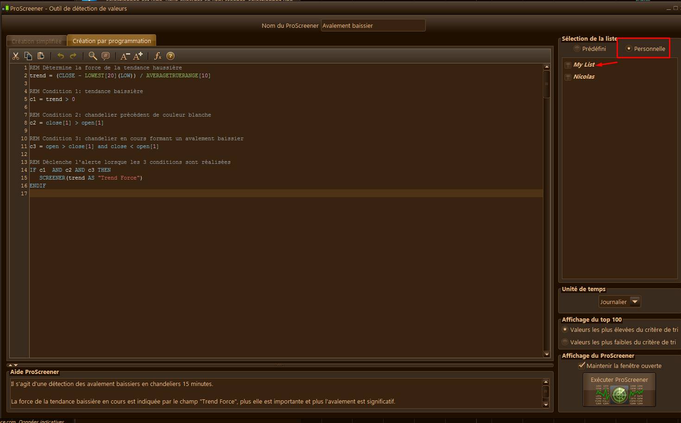Switch to Création par programmation tab
The image size is (681, 423).
pos(112,41)
